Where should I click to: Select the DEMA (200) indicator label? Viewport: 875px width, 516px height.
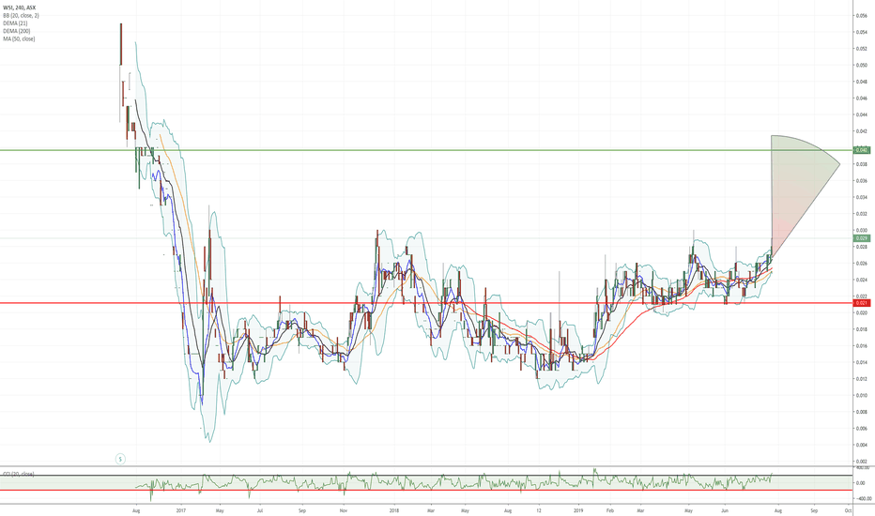[x=16, y=31]
